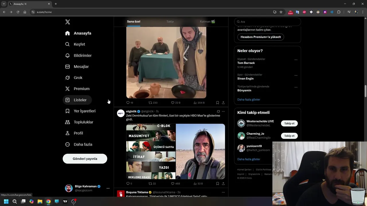
Task: Repost the etginlik post with 22 reposts
Action: pos(152,184)
